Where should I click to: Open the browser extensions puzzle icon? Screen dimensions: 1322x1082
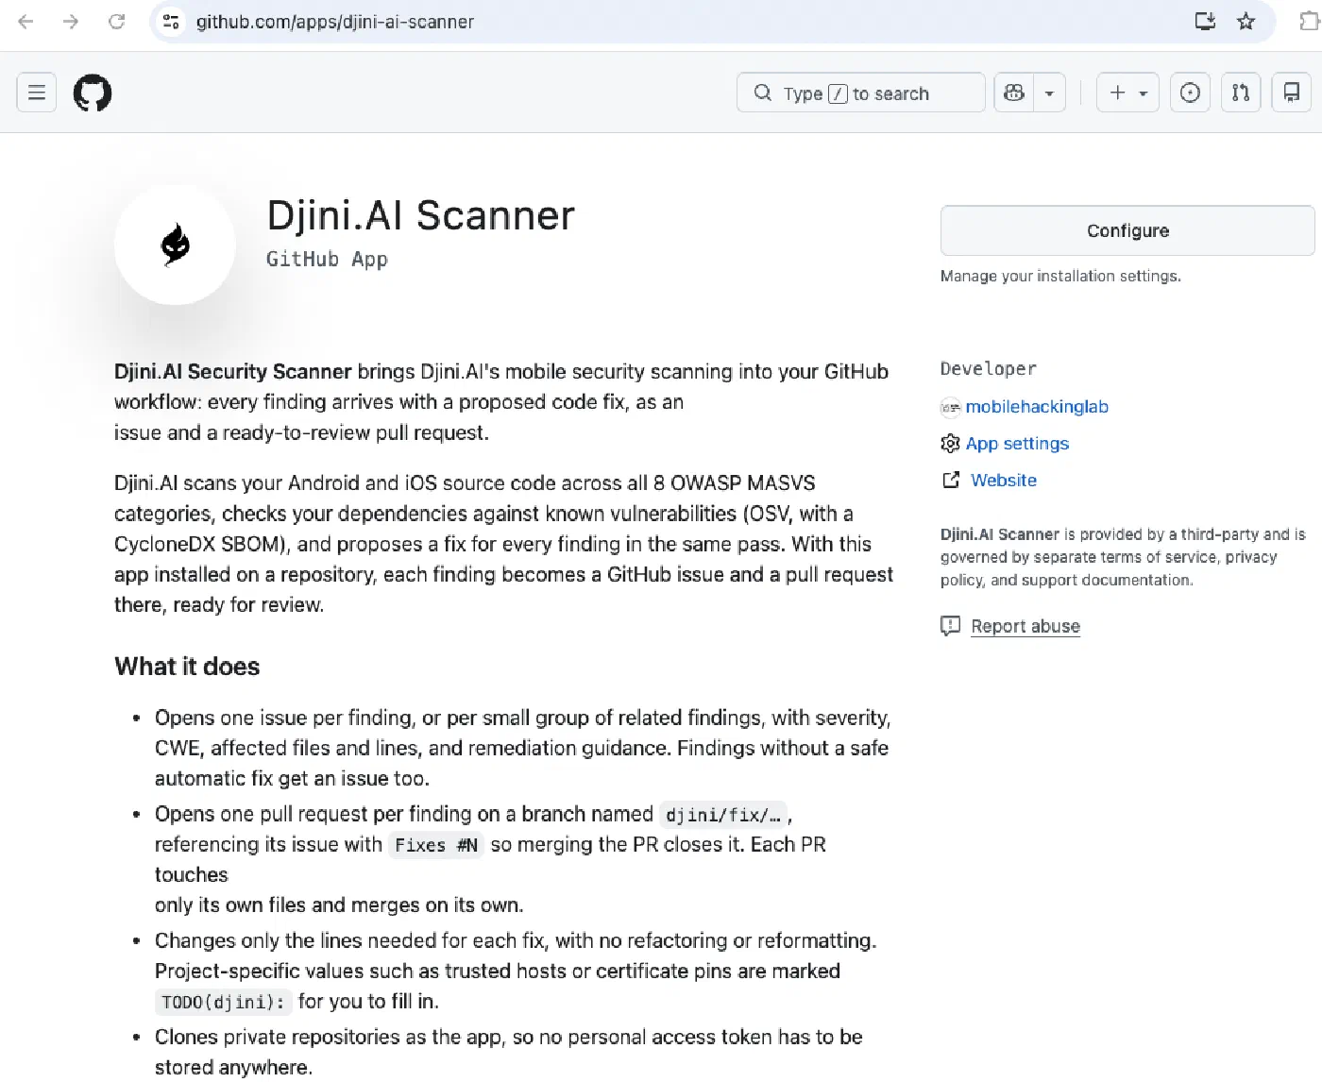pos(1309,21)
